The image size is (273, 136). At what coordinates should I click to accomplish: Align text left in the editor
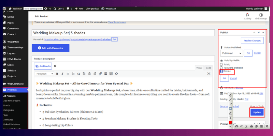click(x=84, y=74)
